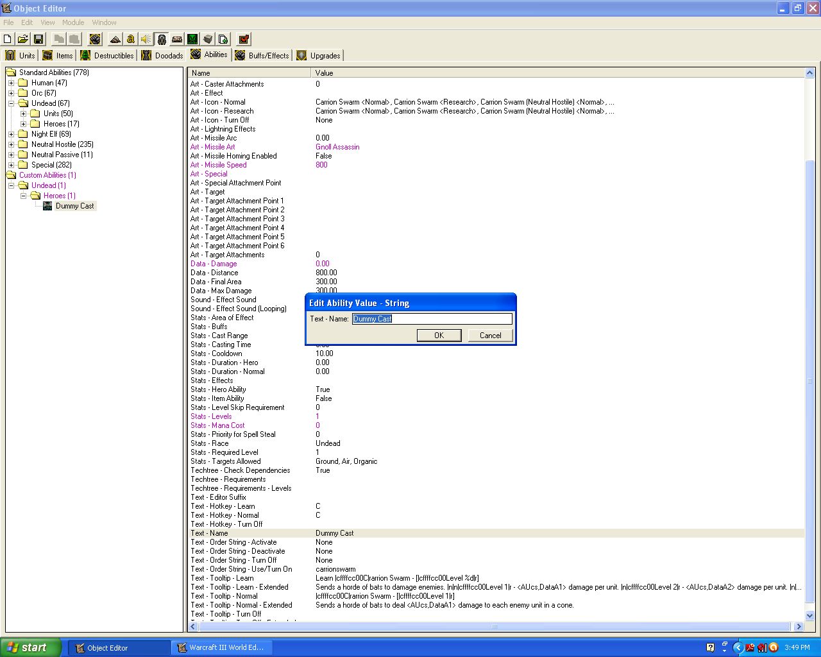821x657 pixels.
Task: Open the Campaign Editor toolbar icon
Action: click(177, 39)
